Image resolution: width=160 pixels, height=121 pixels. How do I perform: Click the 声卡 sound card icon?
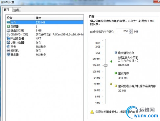pyautogui.click(x=9, y=47)
